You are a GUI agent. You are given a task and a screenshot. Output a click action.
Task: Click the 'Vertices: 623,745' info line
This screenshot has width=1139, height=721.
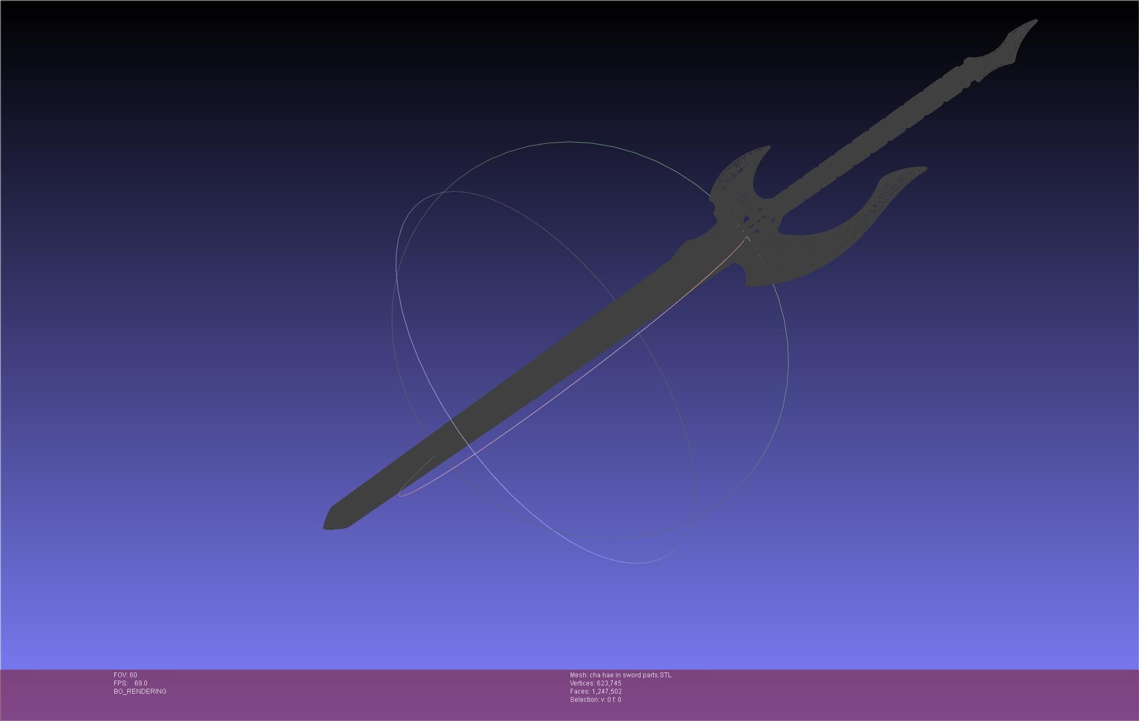coord(595,683)
